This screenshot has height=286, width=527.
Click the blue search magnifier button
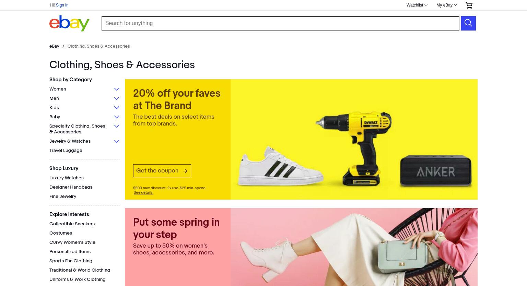(x=468, y=23)
